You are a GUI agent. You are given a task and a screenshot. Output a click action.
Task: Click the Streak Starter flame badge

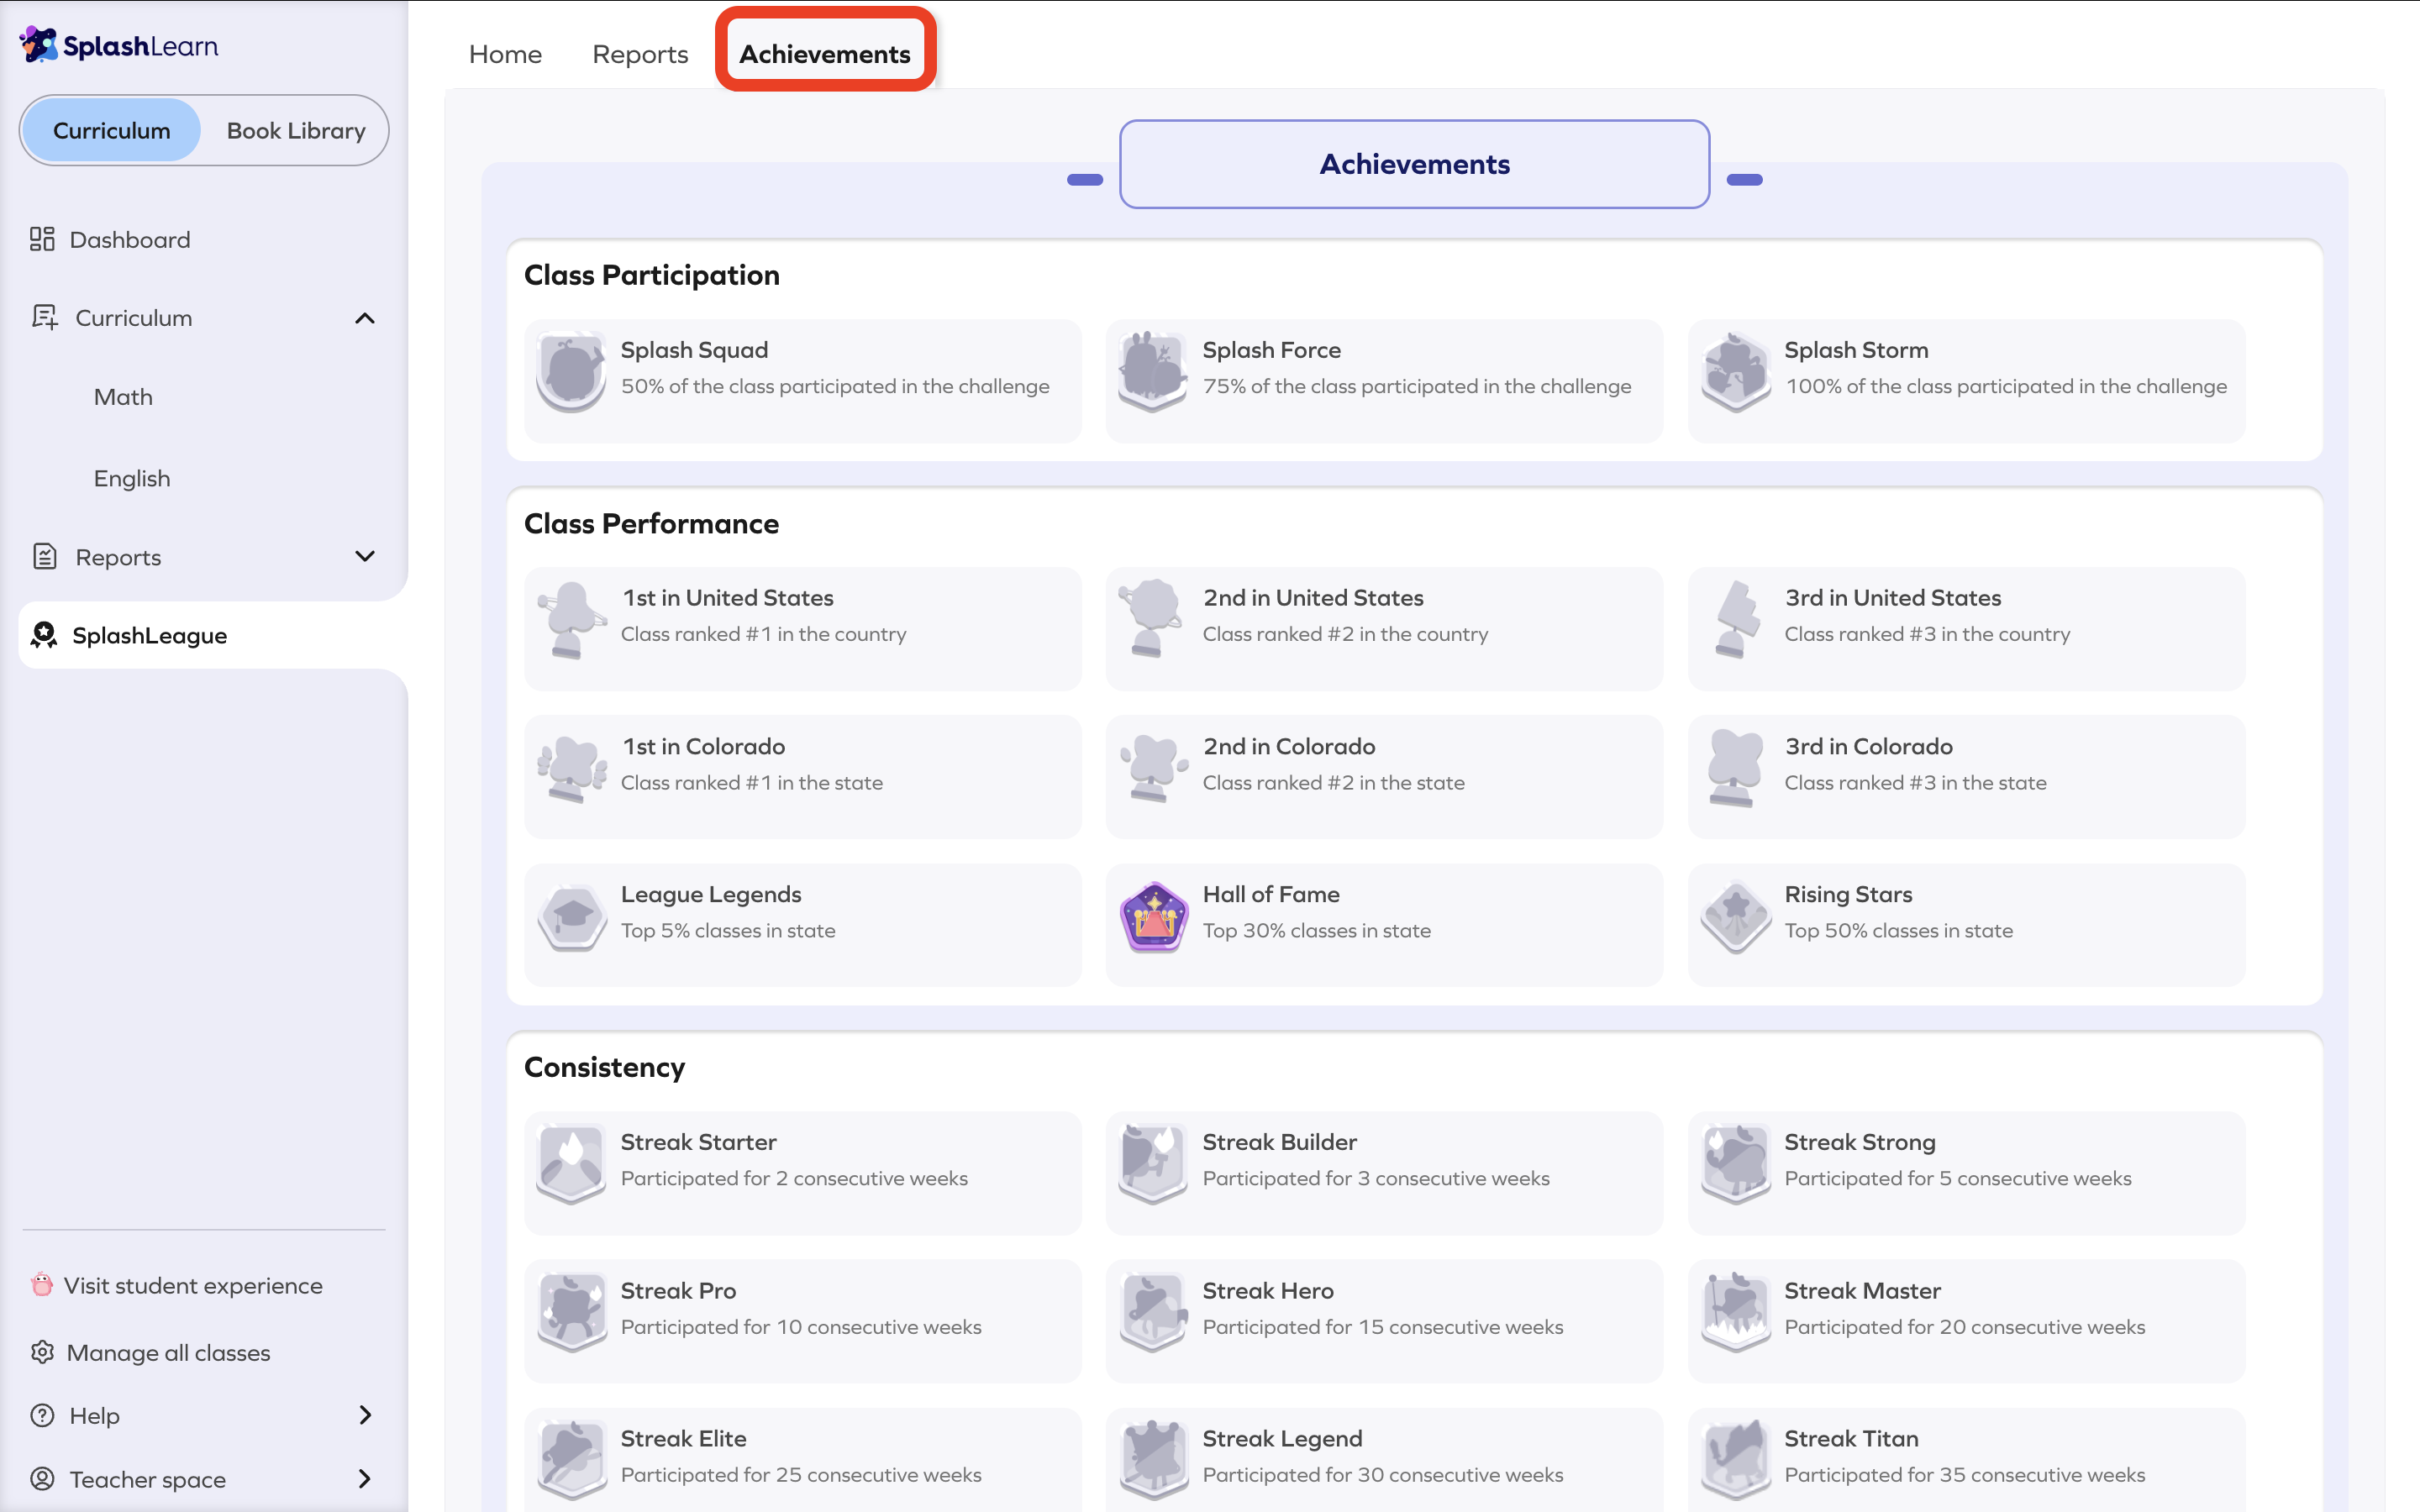click(571, 1164)
